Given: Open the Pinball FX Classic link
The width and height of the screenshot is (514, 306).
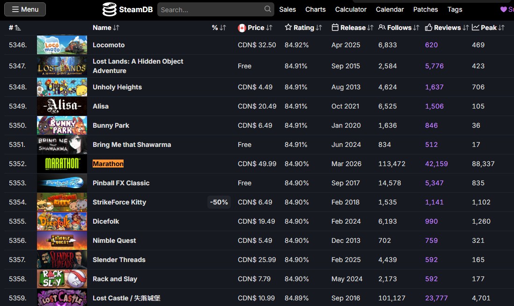Looking at the screenshot, I should tap(121, 183).
